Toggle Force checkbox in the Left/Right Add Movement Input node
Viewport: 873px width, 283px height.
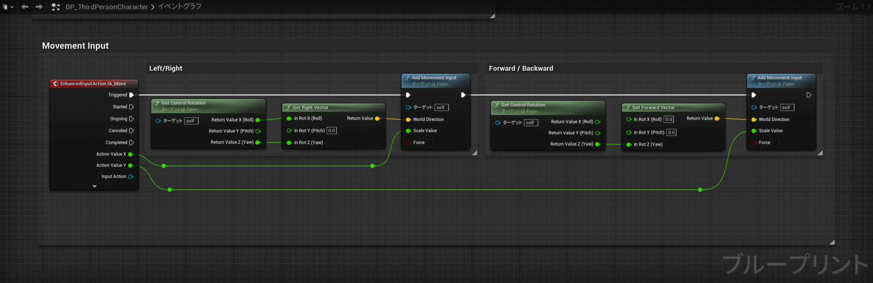(x=430, y=143)
